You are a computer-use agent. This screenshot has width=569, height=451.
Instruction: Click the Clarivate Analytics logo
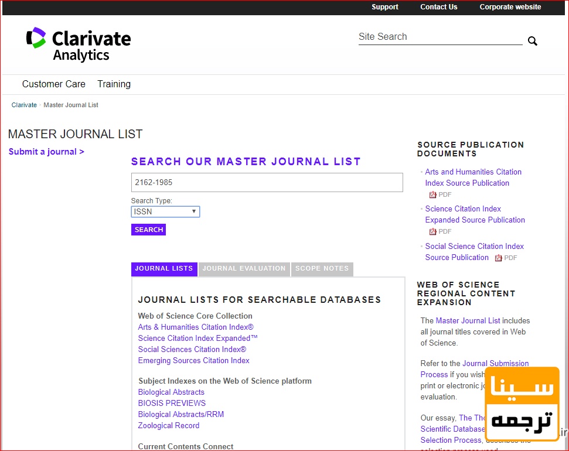(x=79, y=45)
